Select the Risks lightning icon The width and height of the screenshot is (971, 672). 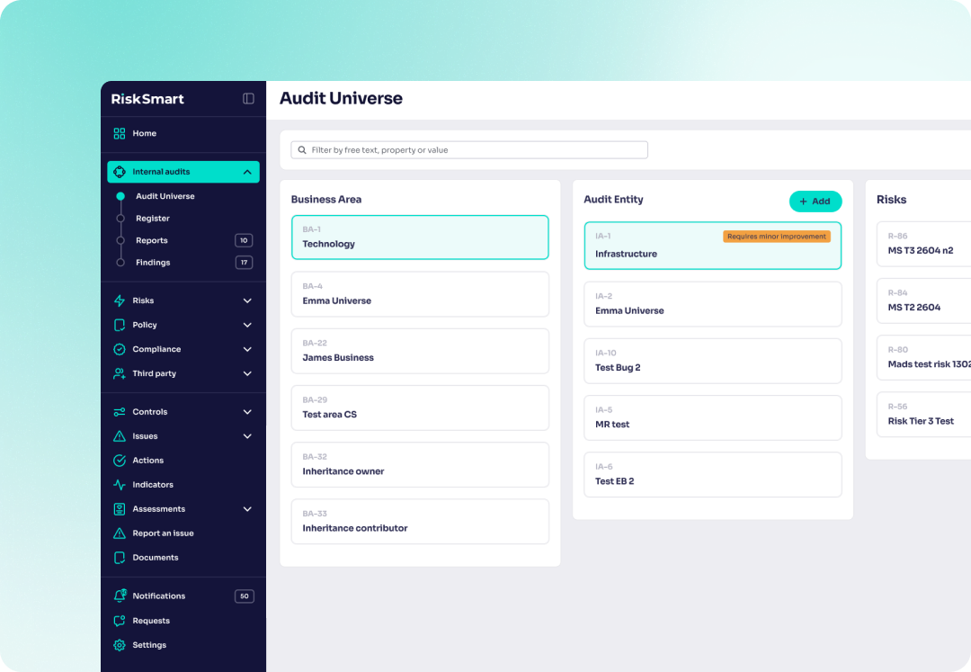[x=120, y=300]
